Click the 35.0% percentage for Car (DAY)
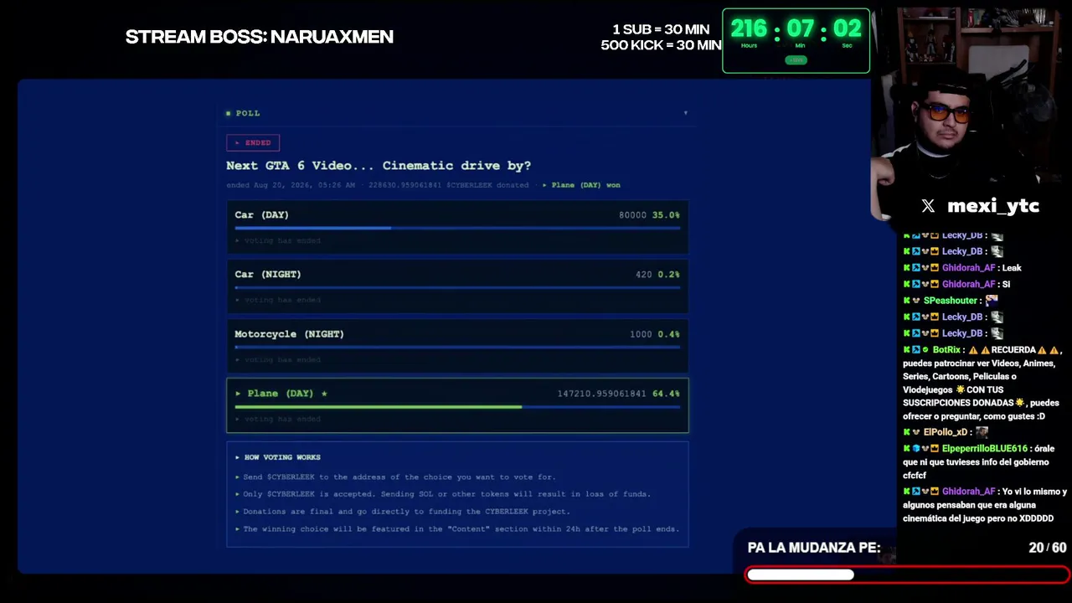Image resolution: width=1072 pixels, height=603 pixels. pyautogui.click(x=666, y=215)
